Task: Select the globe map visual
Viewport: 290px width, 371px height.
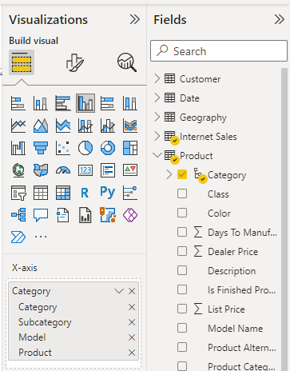Action: (18, 170)
